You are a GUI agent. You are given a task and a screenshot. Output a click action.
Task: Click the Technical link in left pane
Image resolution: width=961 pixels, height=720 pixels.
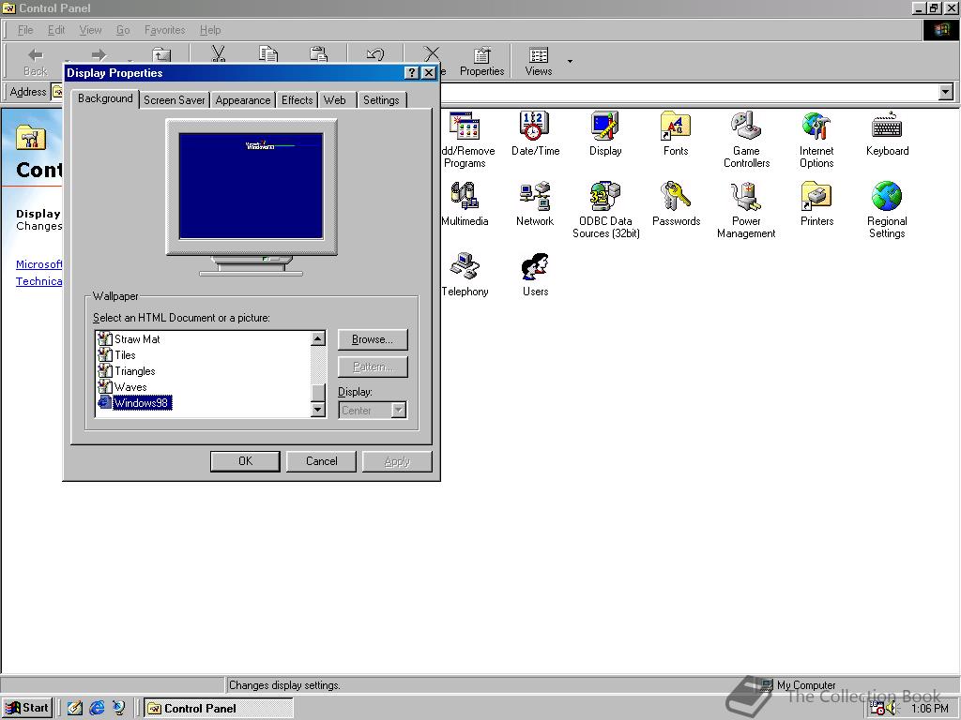pos(38,281)
